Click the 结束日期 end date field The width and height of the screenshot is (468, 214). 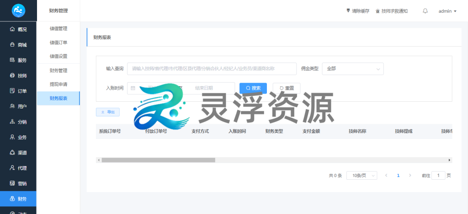(x=204, y=88)
